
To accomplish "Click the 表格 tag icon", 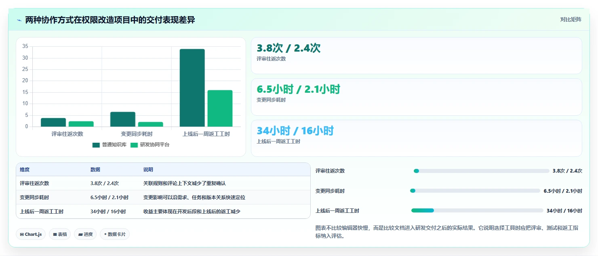I will 55,234.
